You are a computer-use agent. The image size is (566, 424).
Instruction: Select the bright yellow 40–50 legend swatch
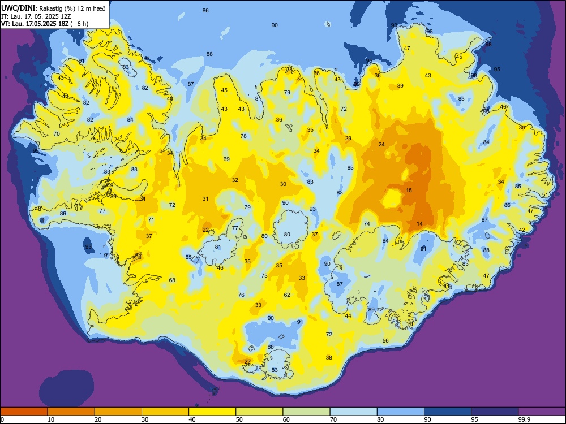pyautogui.click(x=212, y=412)
